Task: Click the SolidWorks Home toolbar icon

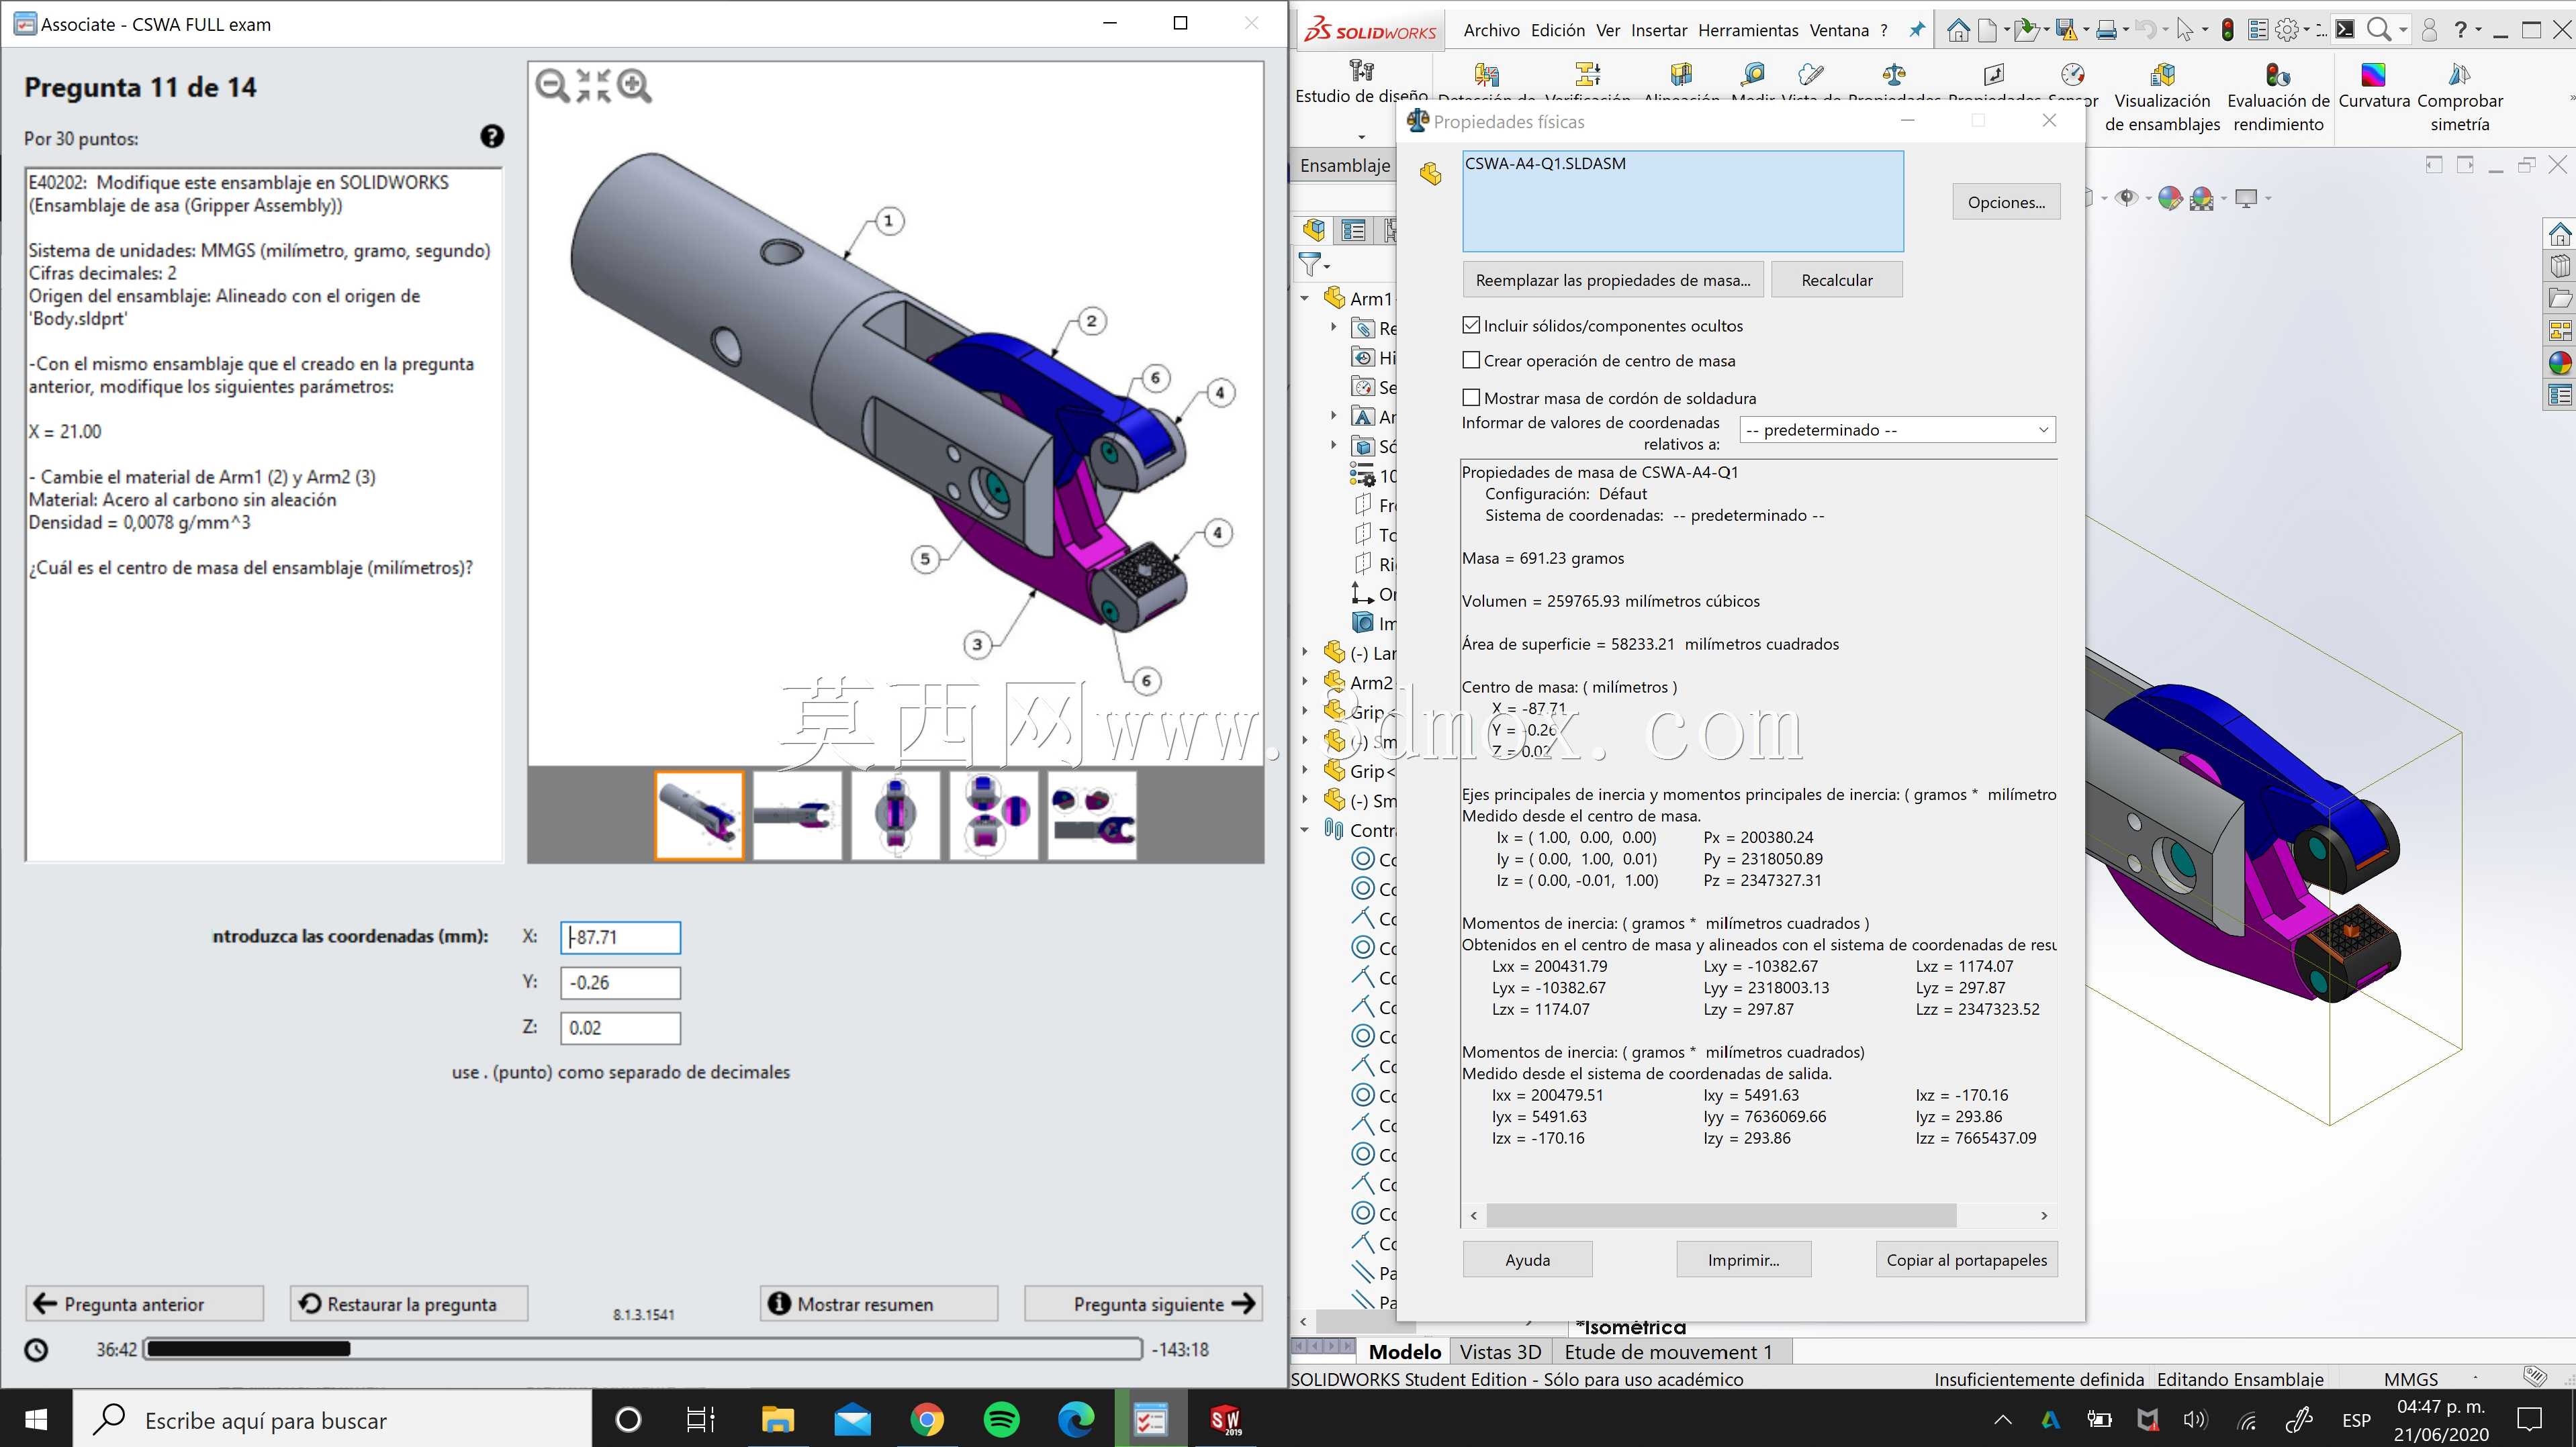Action: (x=1958, y=31)
